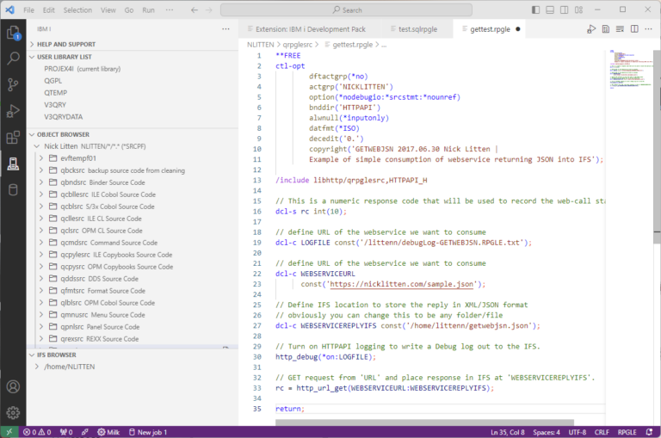Open the Extensions view

13,138
